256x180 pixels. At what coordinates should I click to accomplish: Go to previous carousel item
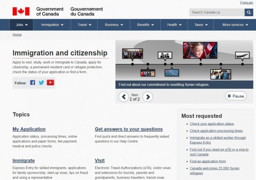123,96
